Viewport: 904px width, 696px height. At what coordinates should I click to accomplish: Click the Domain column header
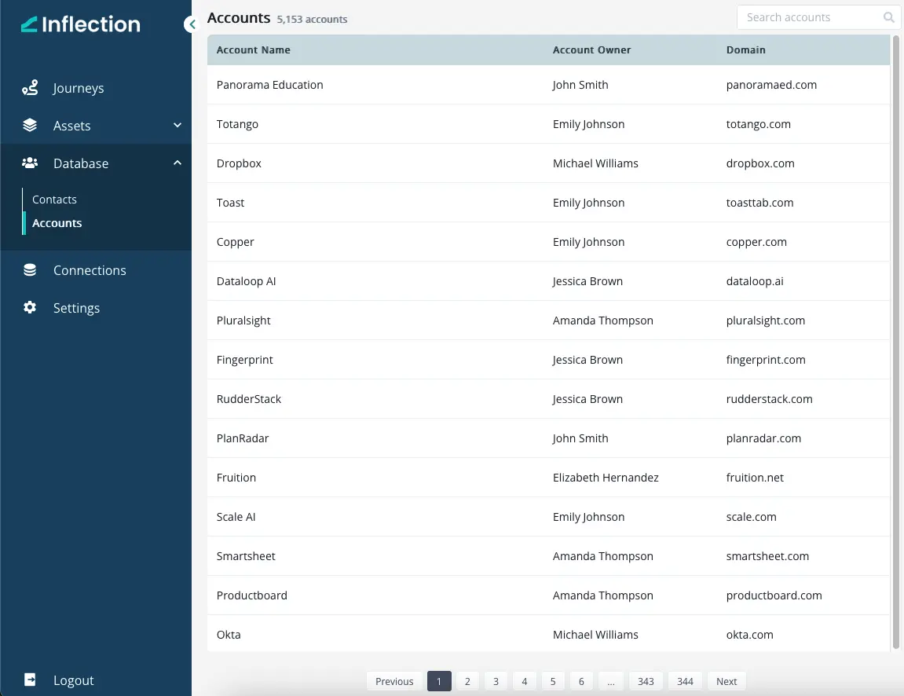pos(745,50)
